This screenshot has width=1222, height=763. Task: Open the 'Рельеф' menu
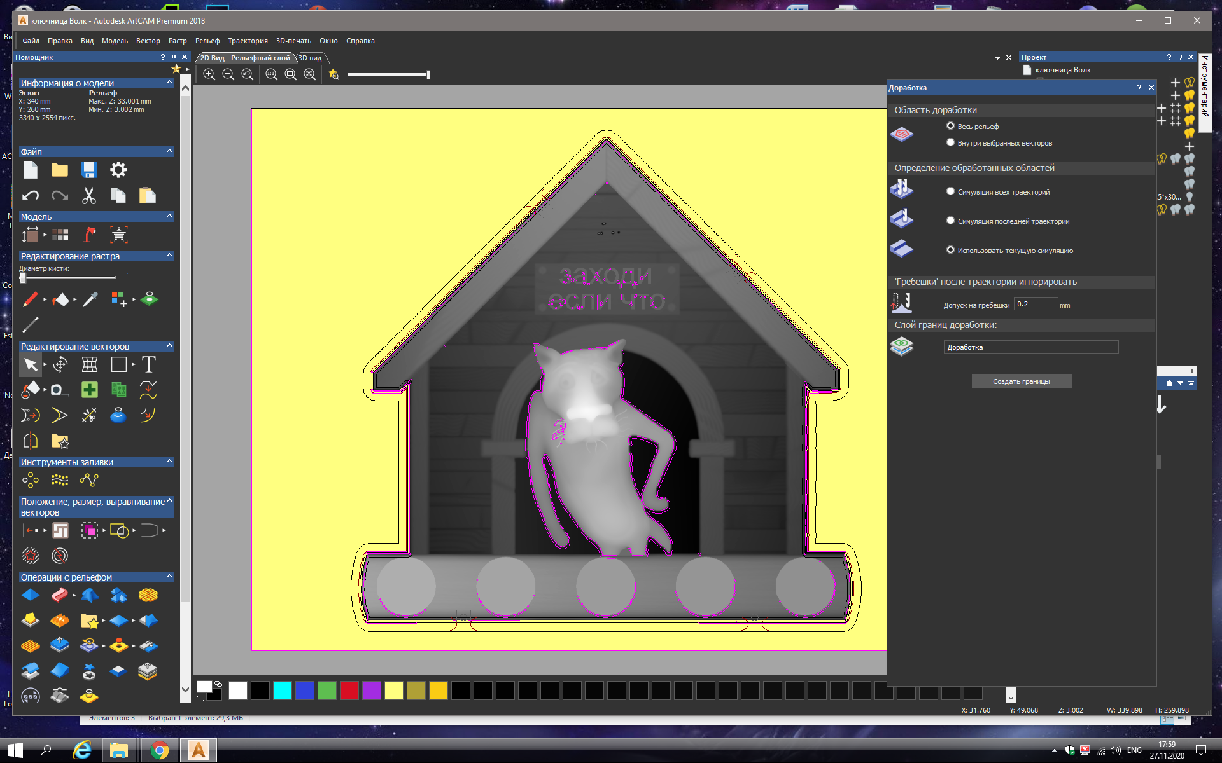207,41
